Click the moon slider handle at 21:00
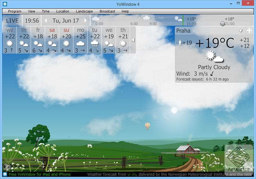This screenshot has width=256, height=179. tap(222, 24)
